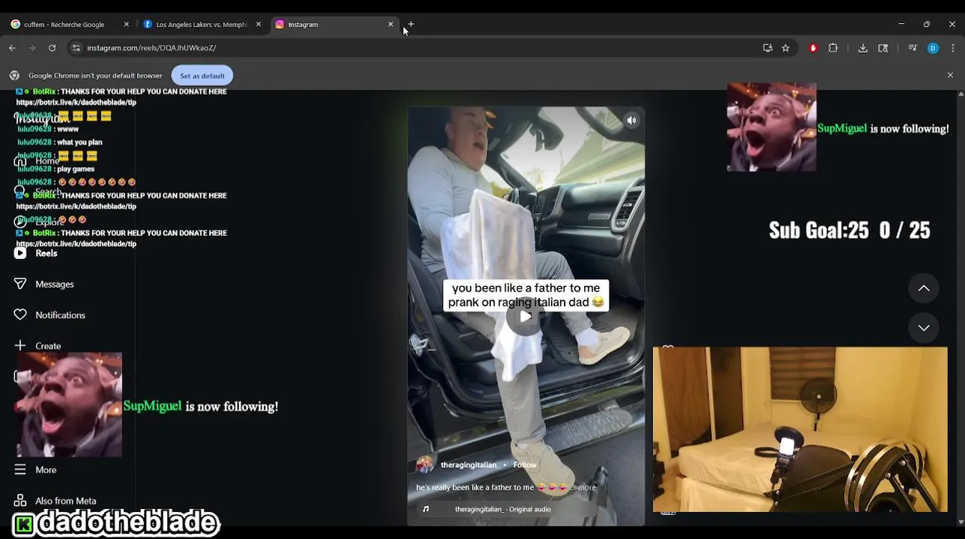
Task: Close the Instagram browser tab
Action: coord(391,24)
